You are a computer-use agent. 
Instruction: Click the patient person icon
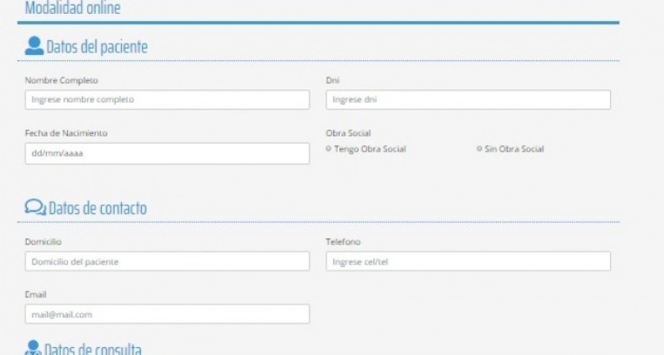pos(34,46)
